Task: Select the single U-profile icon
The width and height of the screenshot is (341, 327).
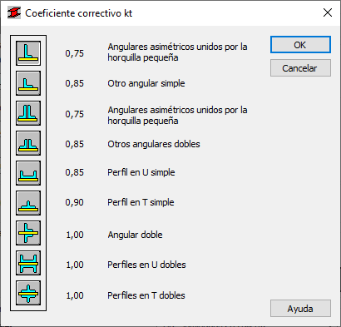Action: coord(28,173)
